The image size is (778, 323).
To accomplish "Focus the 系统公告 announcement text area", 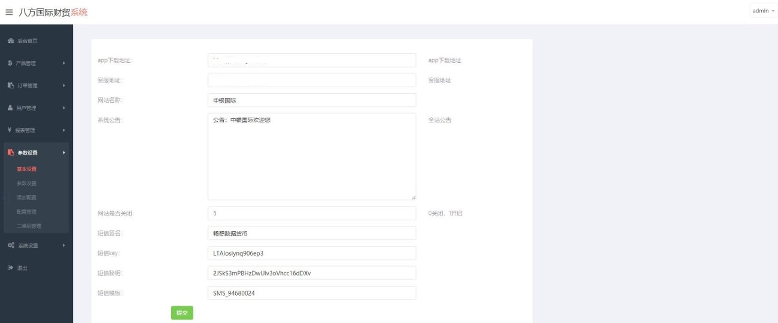I will point(311,156).
